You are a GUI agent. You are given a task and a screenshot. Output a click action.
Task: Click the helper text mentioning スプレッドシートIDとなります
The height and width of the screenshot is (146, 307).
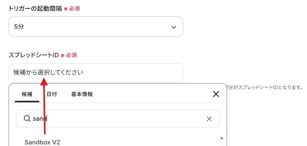[x=265, y=87]
